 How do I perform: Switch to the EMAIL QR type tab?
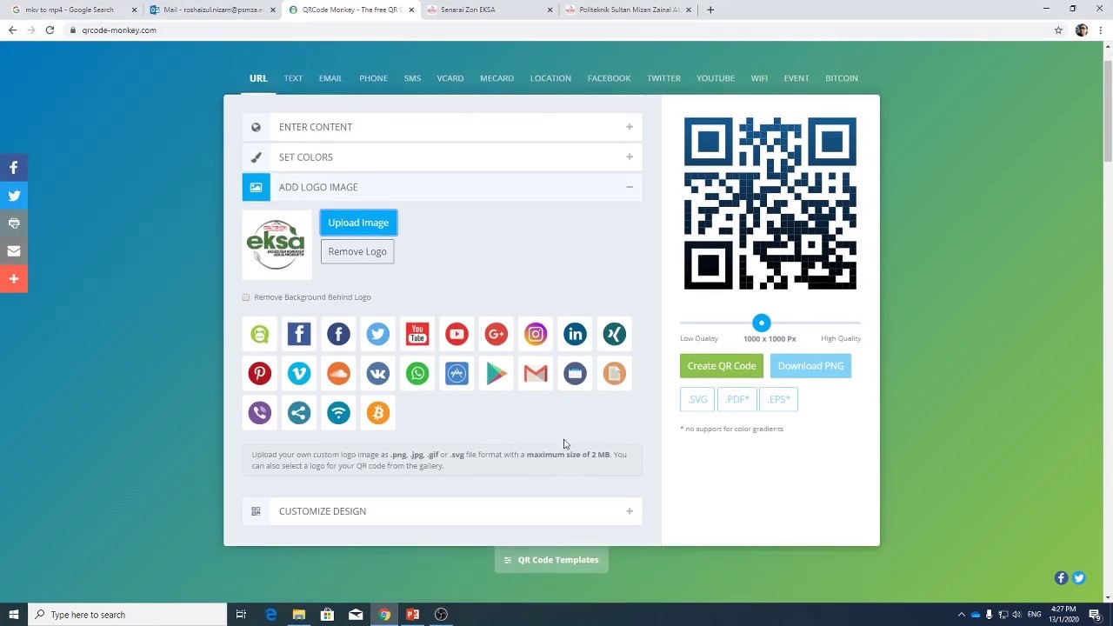click(330, 78)
